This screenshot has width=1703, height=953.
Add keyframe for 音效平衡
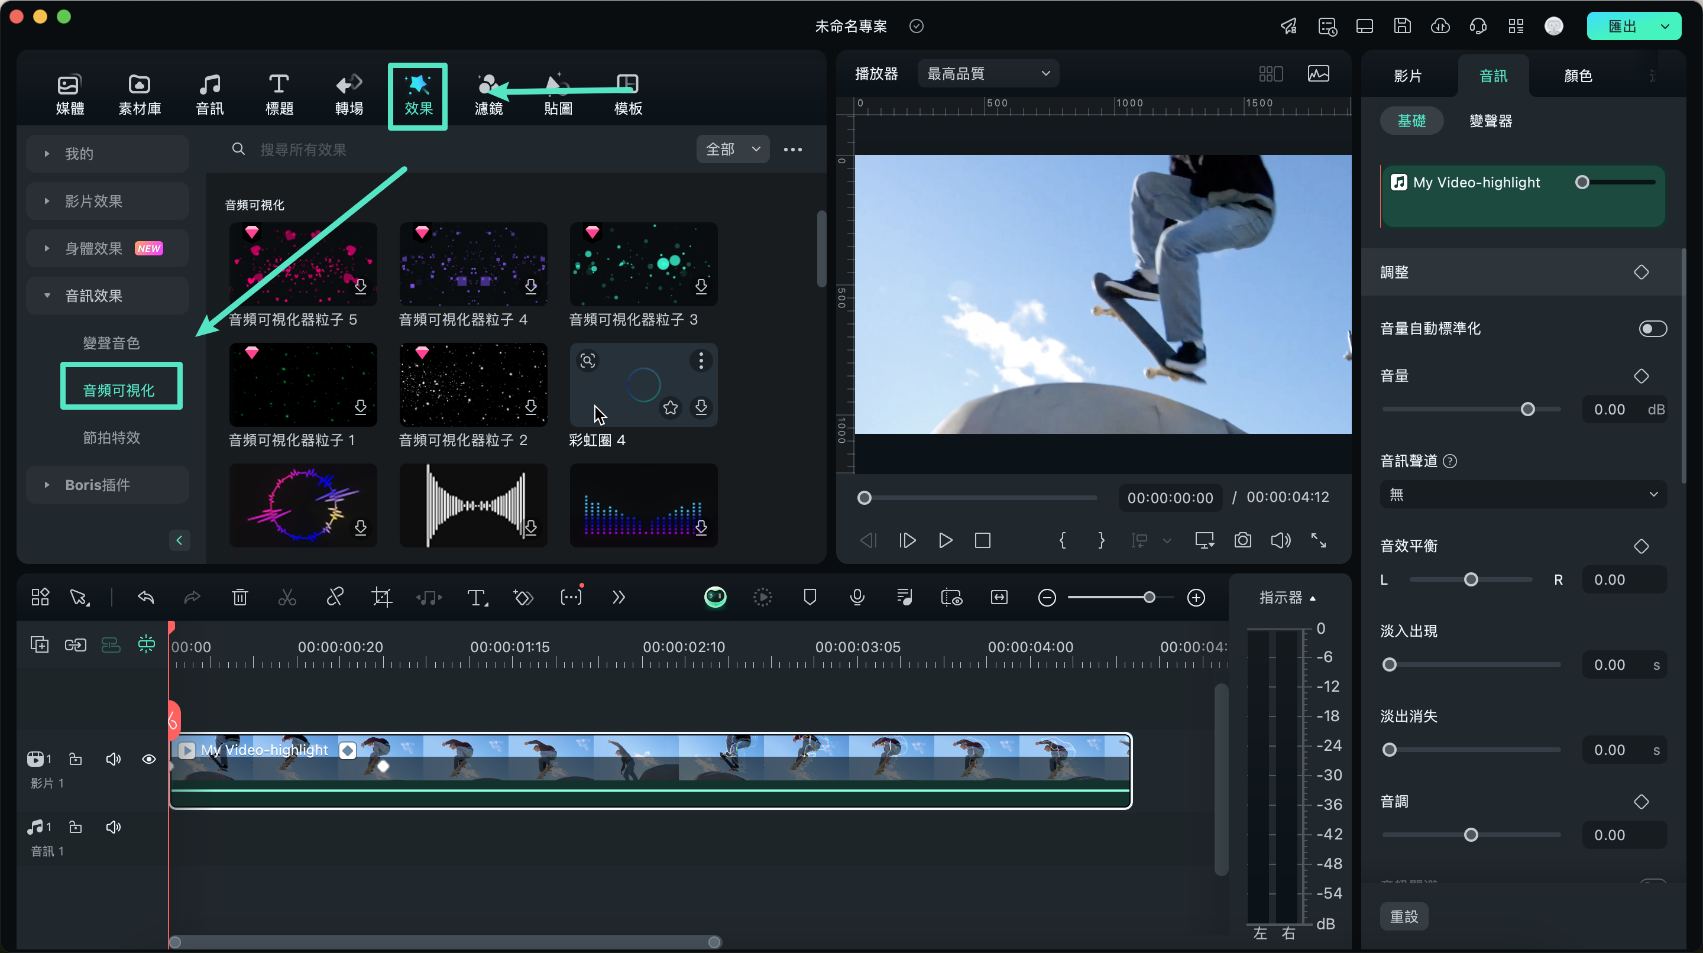point(1641,546)
